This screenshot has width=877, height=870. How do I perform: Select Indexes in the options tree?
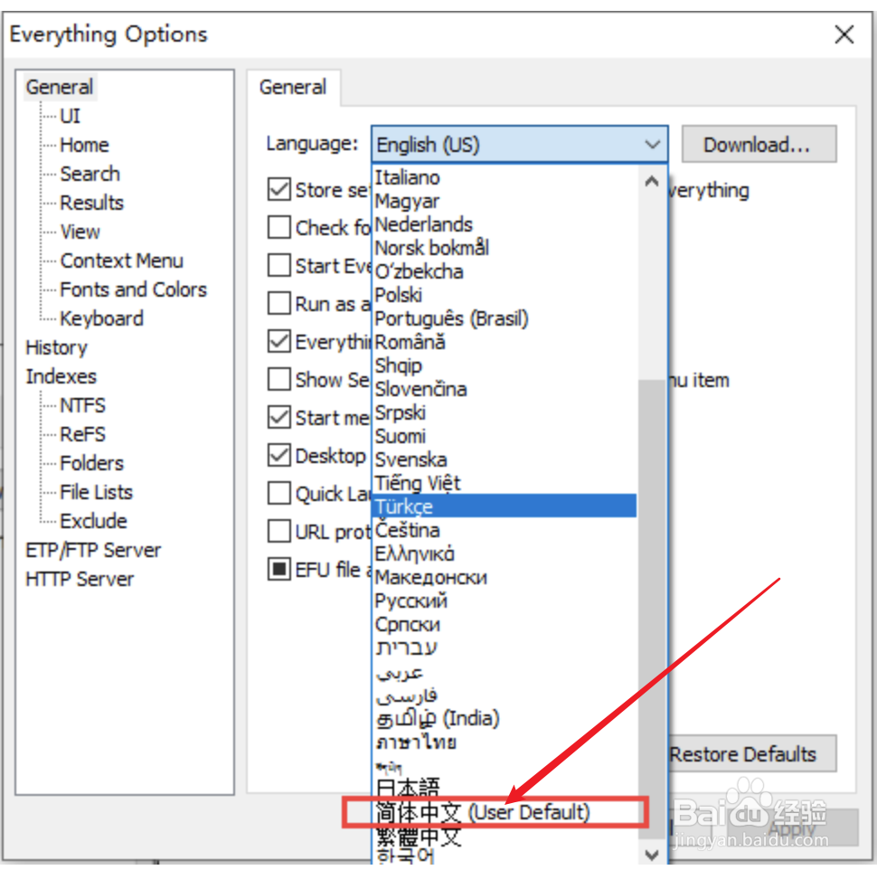(x=61, y=376)
